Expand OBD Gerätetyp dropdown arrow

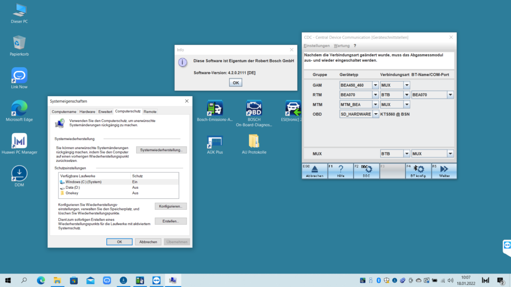click(375, 114)
